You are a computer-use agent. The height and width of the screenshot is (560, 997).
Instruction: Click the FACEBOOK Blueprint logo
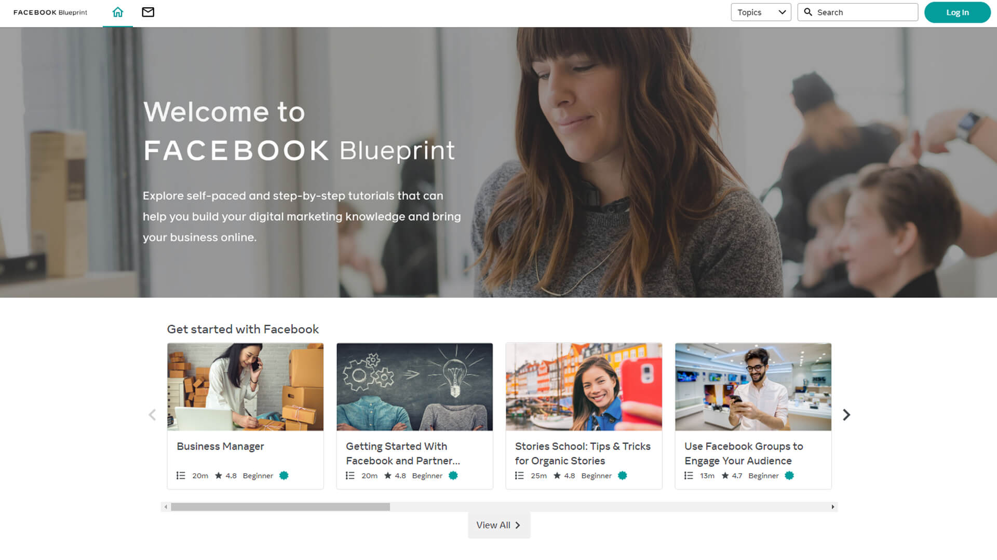click(50, 12)
